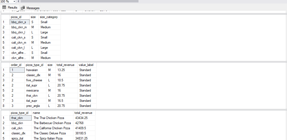Select the bbq_ckn_m cell
Image resolution: width=287 pixels, height=140 pixels.
pos(20,27)
